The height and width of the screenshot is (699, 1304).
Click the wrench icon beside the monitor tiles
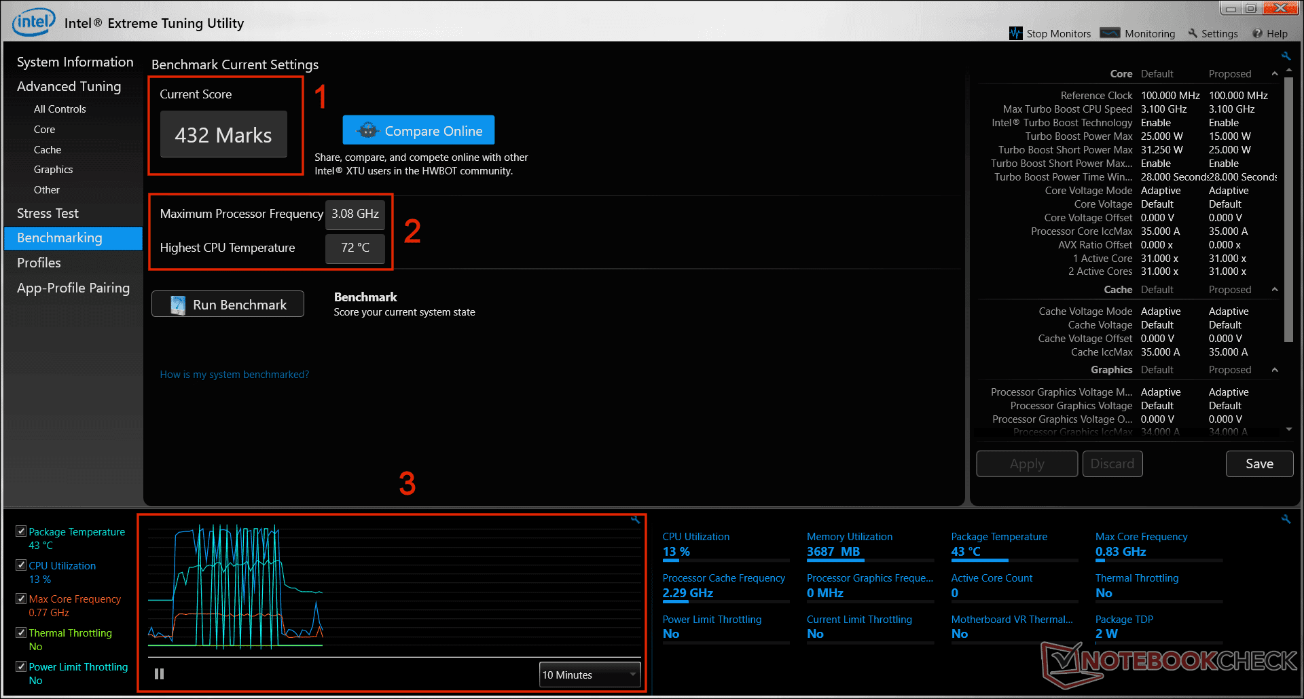pyautogui.click(x=1286, y=519)
